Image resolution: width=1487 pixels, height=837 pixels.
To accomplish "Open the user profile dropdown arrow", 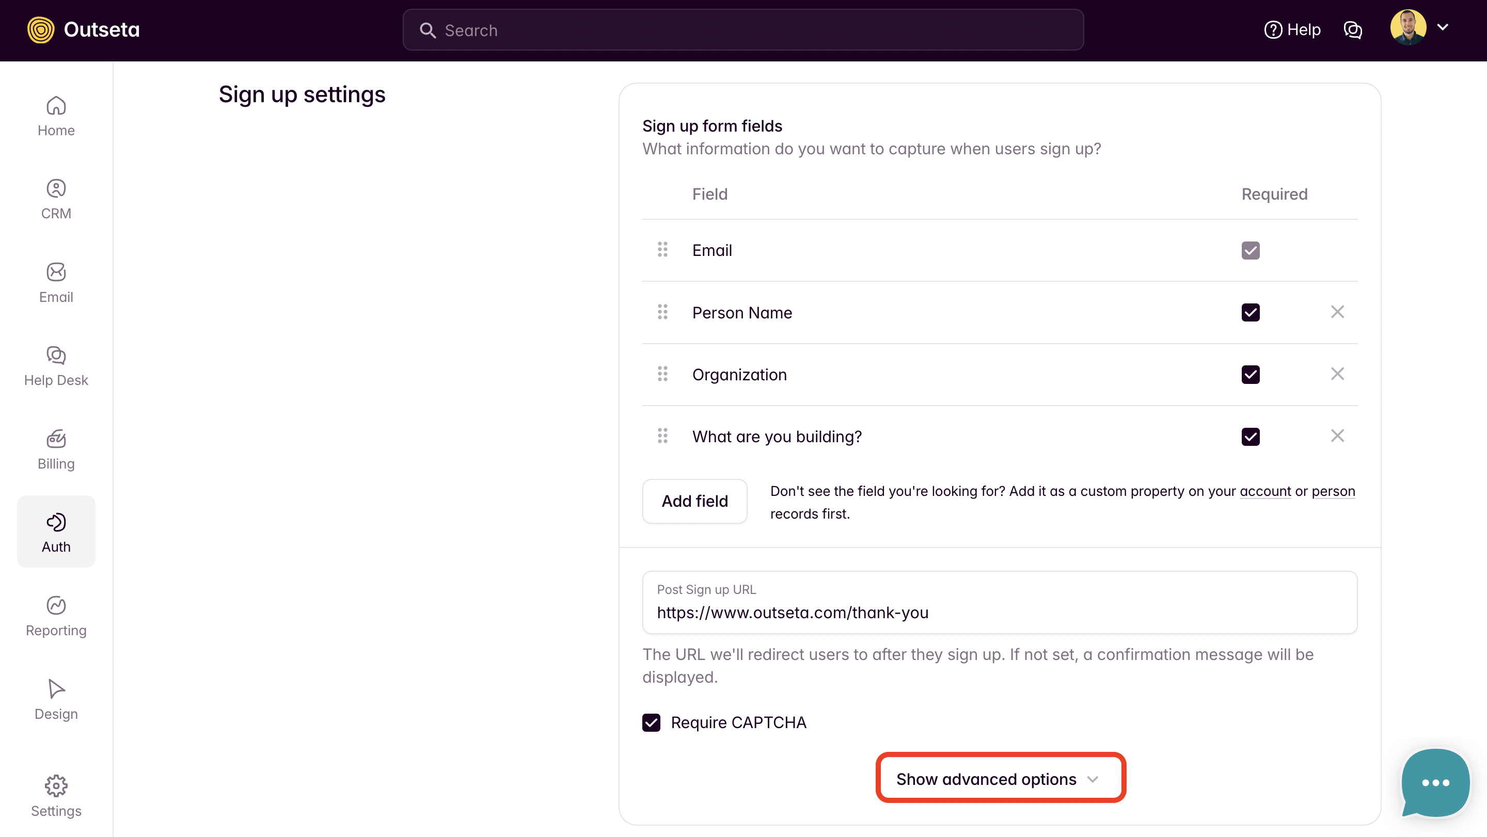I will point(1443,27).
